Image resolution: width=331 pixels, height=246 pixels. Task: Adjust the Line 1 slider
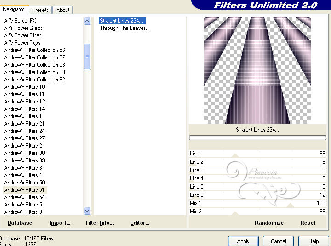pos(257,154)
